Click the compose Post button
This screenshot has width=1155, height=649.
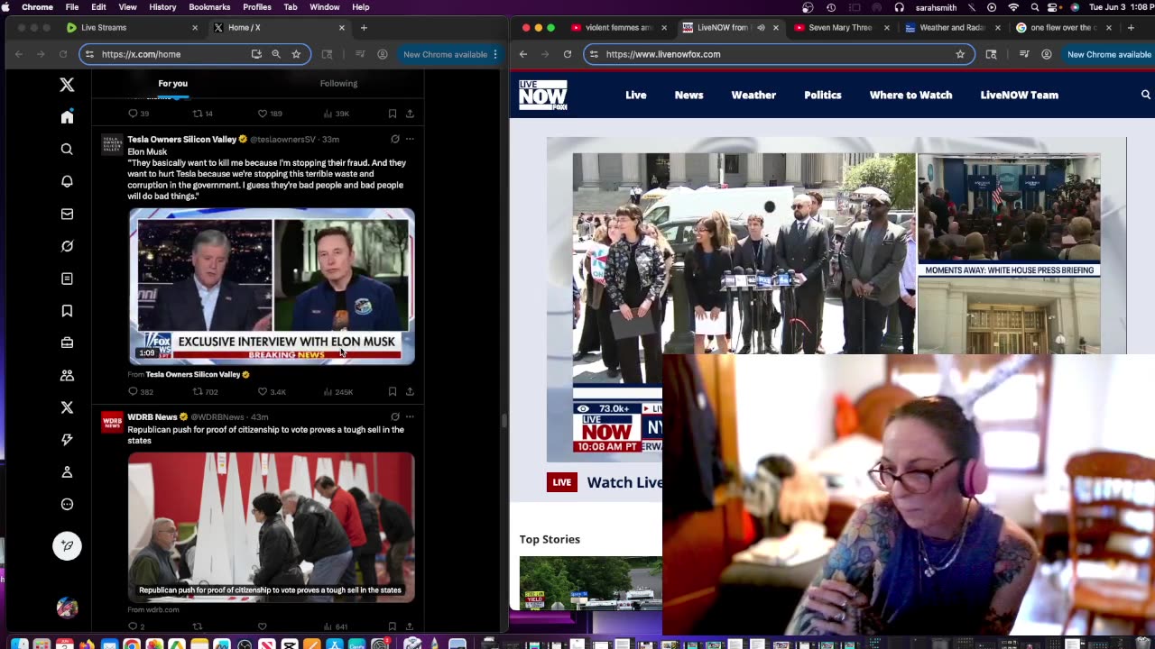pos(67,545)
